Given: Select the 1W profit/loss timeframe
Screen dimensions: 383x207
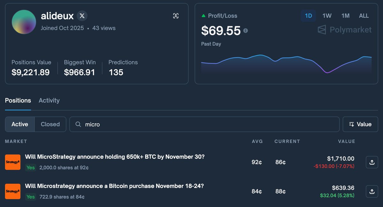Looking at the screenshot, I should (327, 16).
